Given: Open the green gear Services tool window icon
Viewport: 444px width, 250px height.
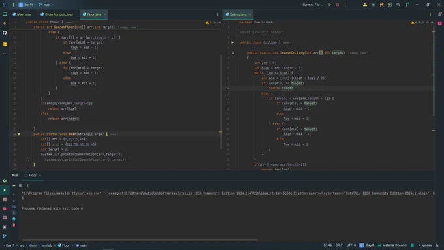Looking at the screenshot, I should pos(5,181).
